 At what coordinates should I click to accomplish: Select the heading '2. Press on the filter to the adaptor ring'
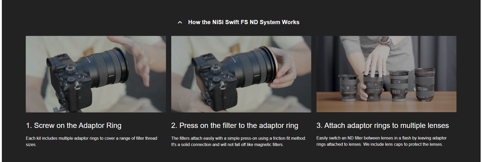[235, 126]
